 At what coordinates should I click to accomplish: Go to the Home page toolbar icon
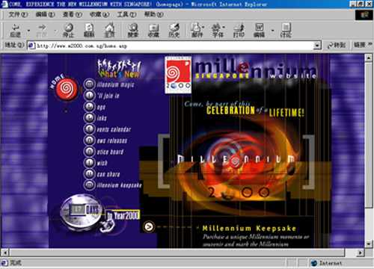tap(109, 30)
